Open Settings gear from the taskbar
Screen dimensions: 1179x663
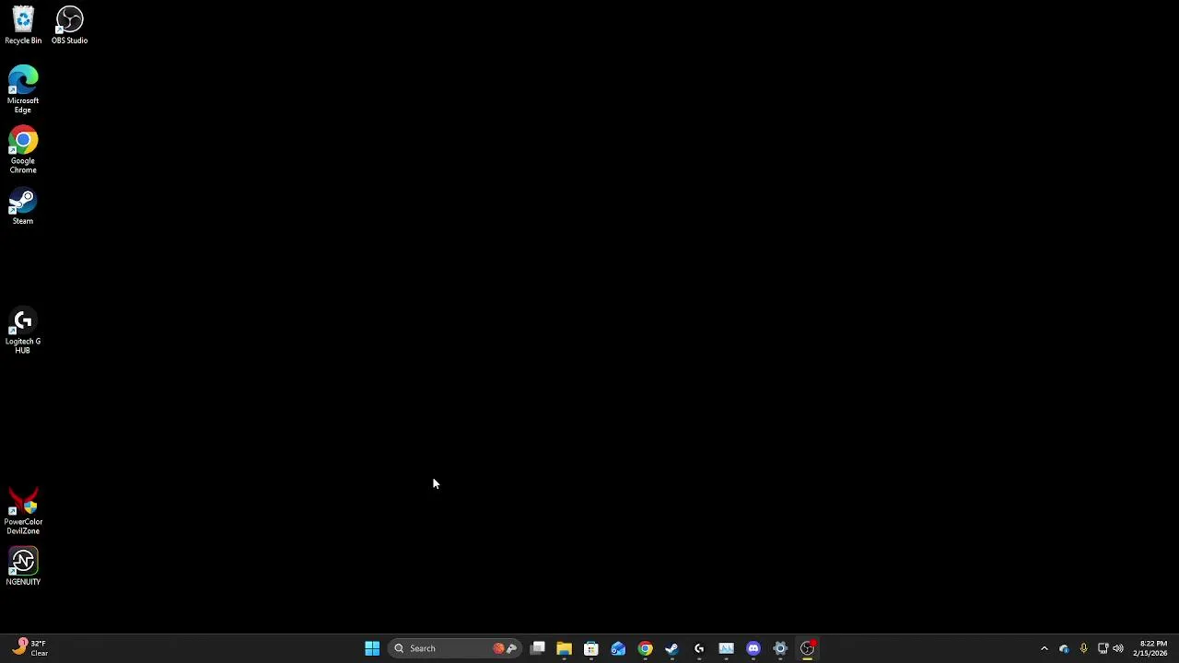pyautogui.click(x=780, y=648)
